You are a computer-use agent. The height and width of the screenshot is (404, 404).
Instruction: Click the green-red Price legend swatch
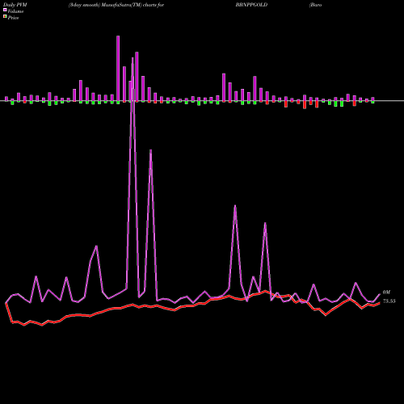5,17
